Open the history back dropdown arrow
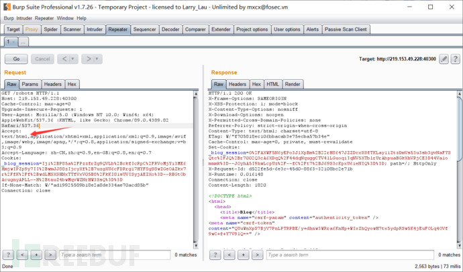This screenshot has height=272, width=463. 74,59
